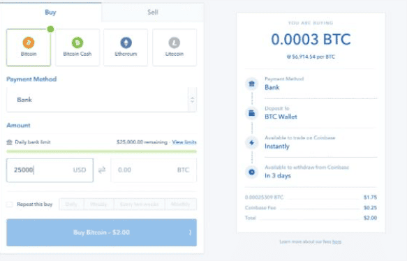Switch to the Sell tab
This screenshot has width=407, height=261.
[x=153, y=12]
